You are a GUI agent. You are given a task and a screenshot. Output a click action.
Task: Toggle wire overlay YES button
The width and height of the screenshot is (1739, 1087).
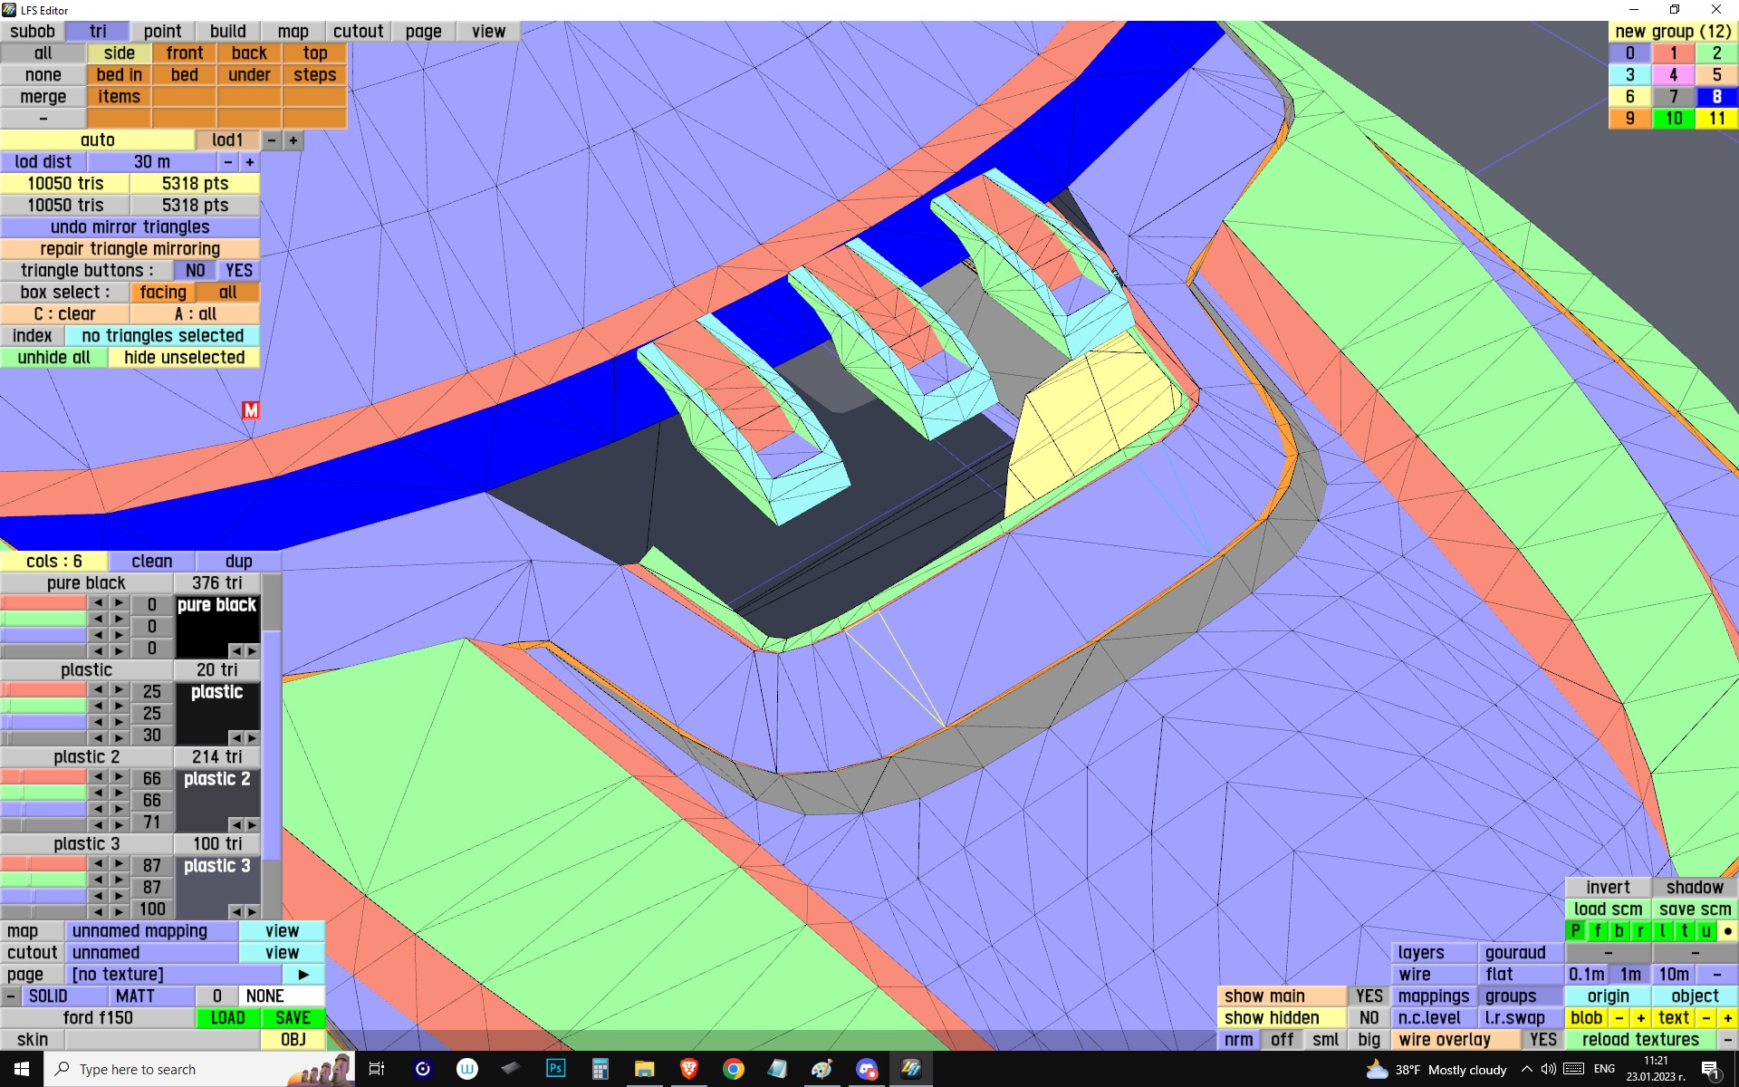pos(1542,1040)
